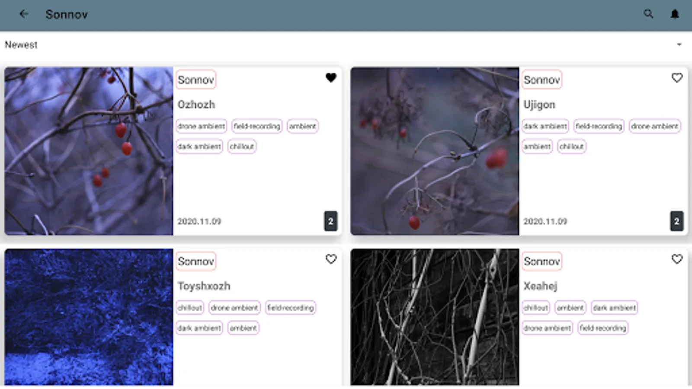The width and height of the screenshot is (692, 389).
Task: Select ambient tag on Toyshxozh card
Action: (243, 328)
